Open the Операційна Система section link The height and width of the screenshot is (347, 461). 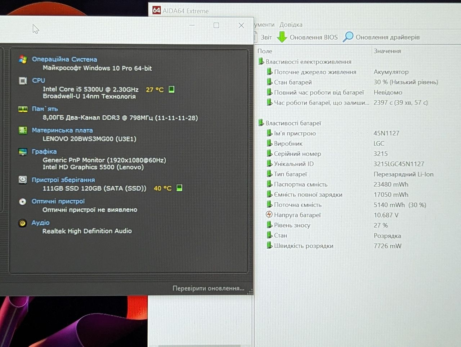[64, 59]
